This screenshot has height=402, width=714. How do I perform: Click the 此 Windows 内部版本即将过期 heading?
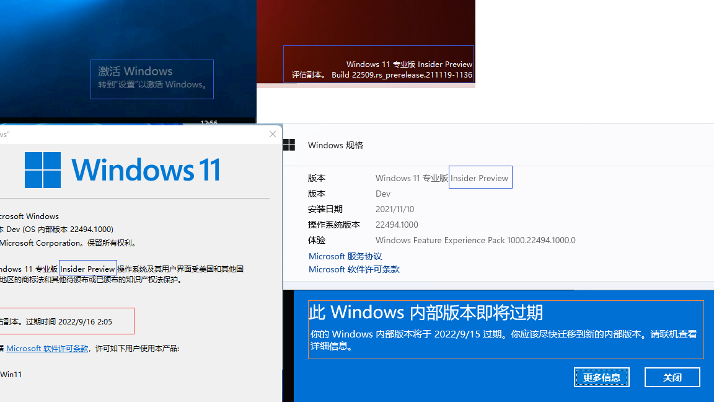426,313
